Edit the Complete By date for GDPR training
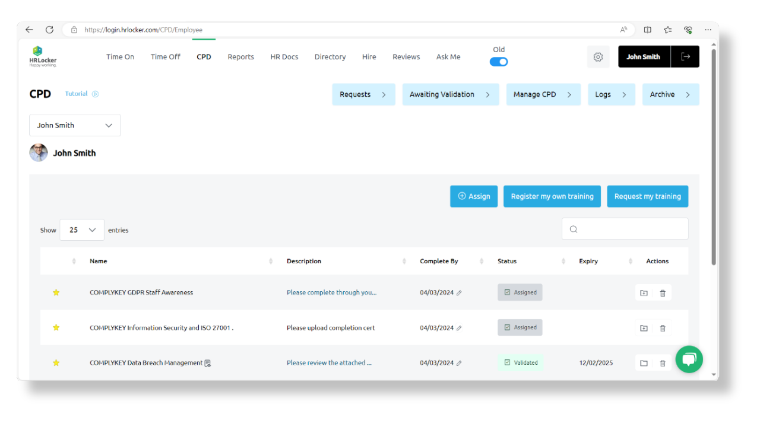This screenshot has width=760, height=427. pyautogui.click(x=458, y=292)
